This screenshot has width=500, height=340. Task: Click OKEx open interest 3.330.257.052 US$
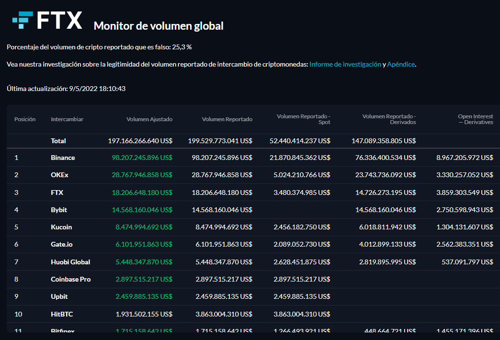(x=465, y=175)
